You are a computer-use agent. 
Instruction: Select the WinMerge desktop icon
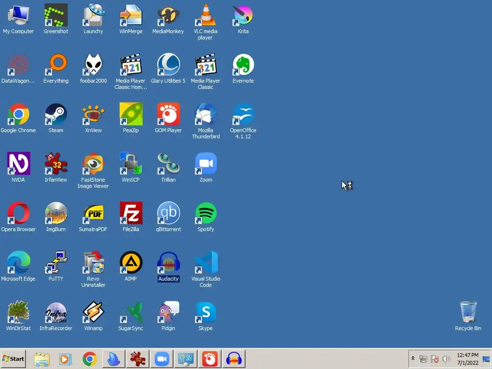131,19
